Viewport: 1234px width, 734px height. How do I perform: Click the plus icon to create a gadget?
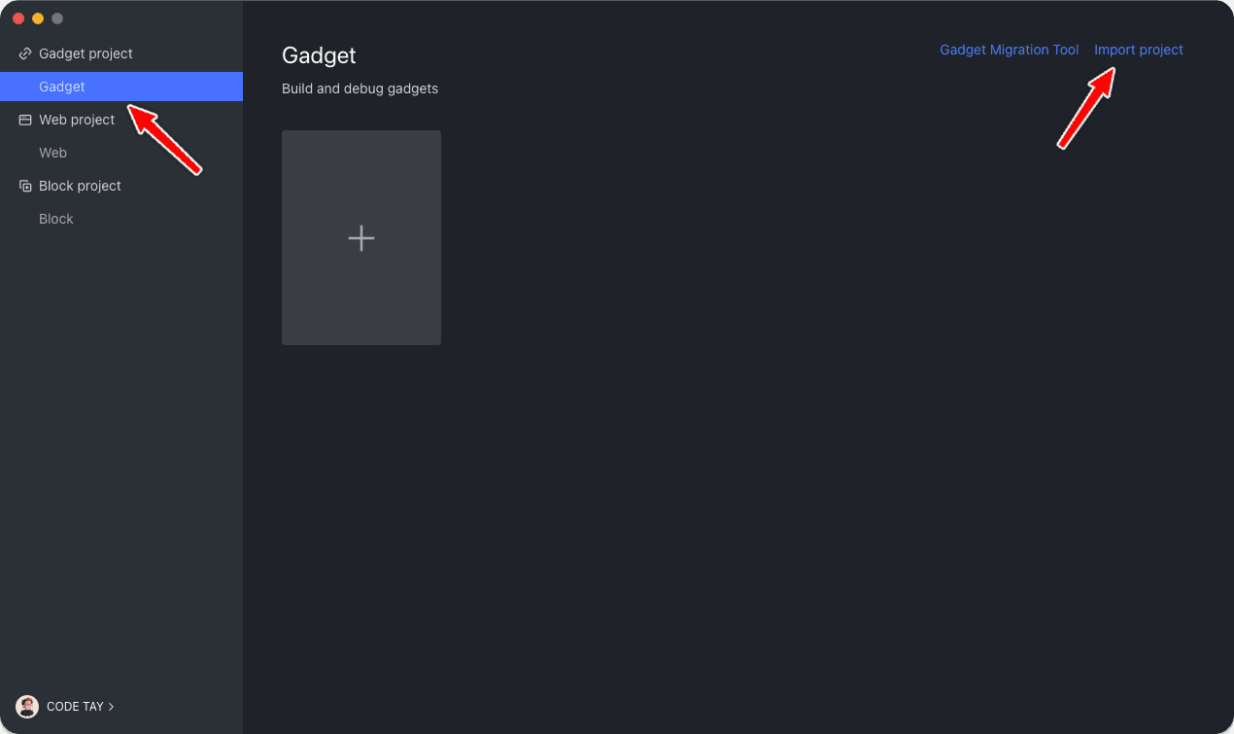click(361, 238)
